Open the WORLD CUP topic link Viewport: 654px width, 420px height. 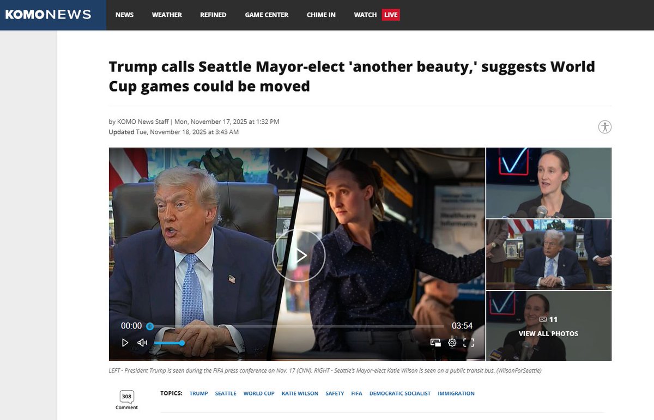click(259, 393)
